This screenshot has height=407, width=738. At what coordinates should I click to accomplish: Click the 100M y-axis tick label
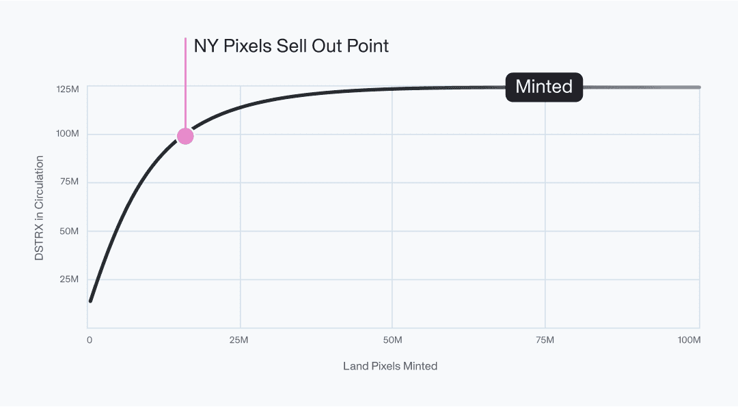click(67, 134)
